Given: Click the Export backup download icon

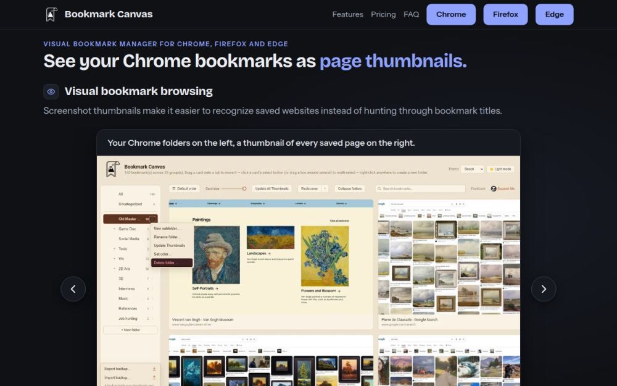Looking at the screenshot, I should pyautogui.click(x=154, y=369).
